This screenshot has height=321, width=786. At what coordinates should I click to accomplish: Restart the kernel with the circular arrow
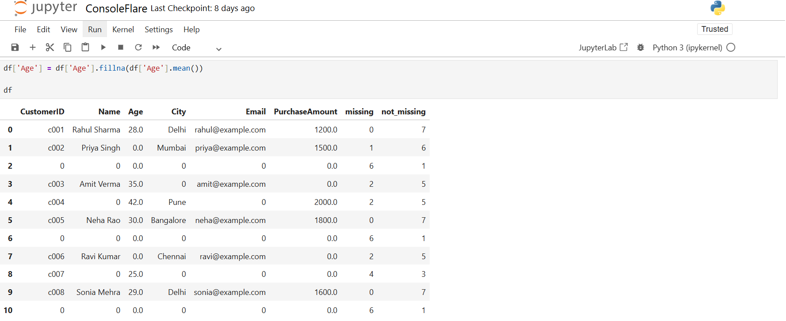click(138, 47)
